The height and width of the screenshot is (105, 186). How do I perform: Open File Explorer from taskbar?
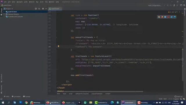click(x=91, y=102)
